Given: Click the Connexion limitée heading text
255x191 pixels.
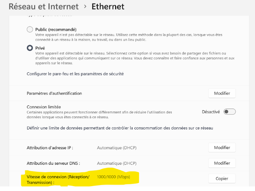Looking at the screenshot, I should click(43, 107).
